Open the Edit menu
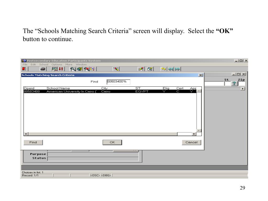Screen dimensions: 268x201 click(33, 64)
